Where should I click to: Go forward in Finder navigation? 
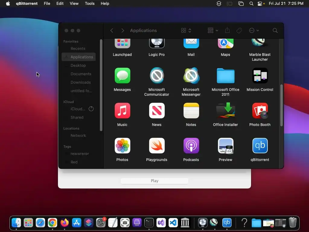[123, 31]
